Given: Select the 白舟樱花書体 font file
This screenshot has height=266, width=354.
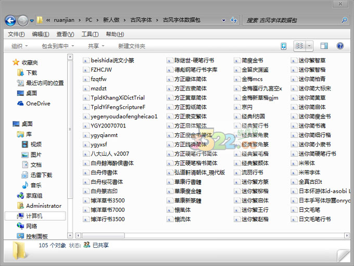Looking at the screenshot, I should pyautogui.click(x=103, y=182).
